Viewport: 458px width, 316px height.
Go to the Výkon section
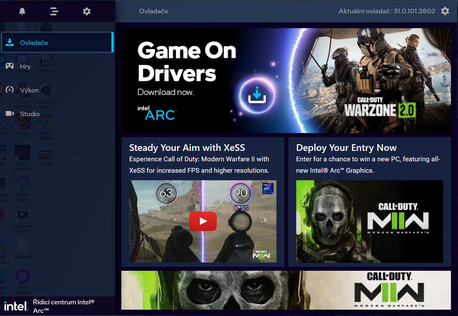[29, 90]
